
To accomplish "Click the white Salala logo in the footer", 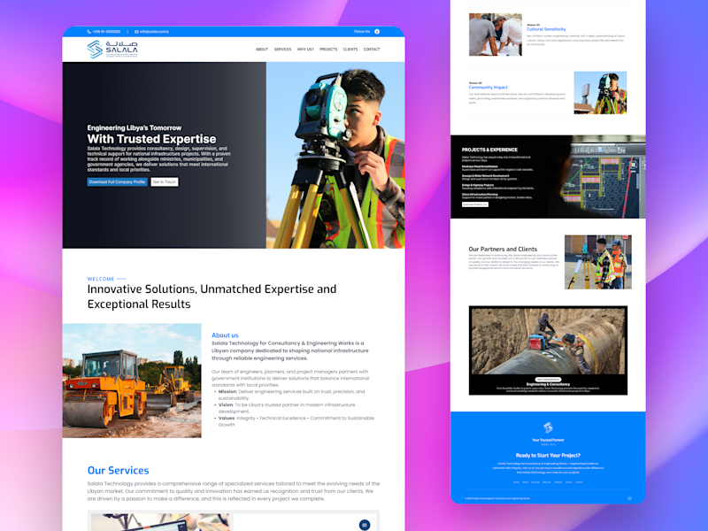I will (548, 427).
